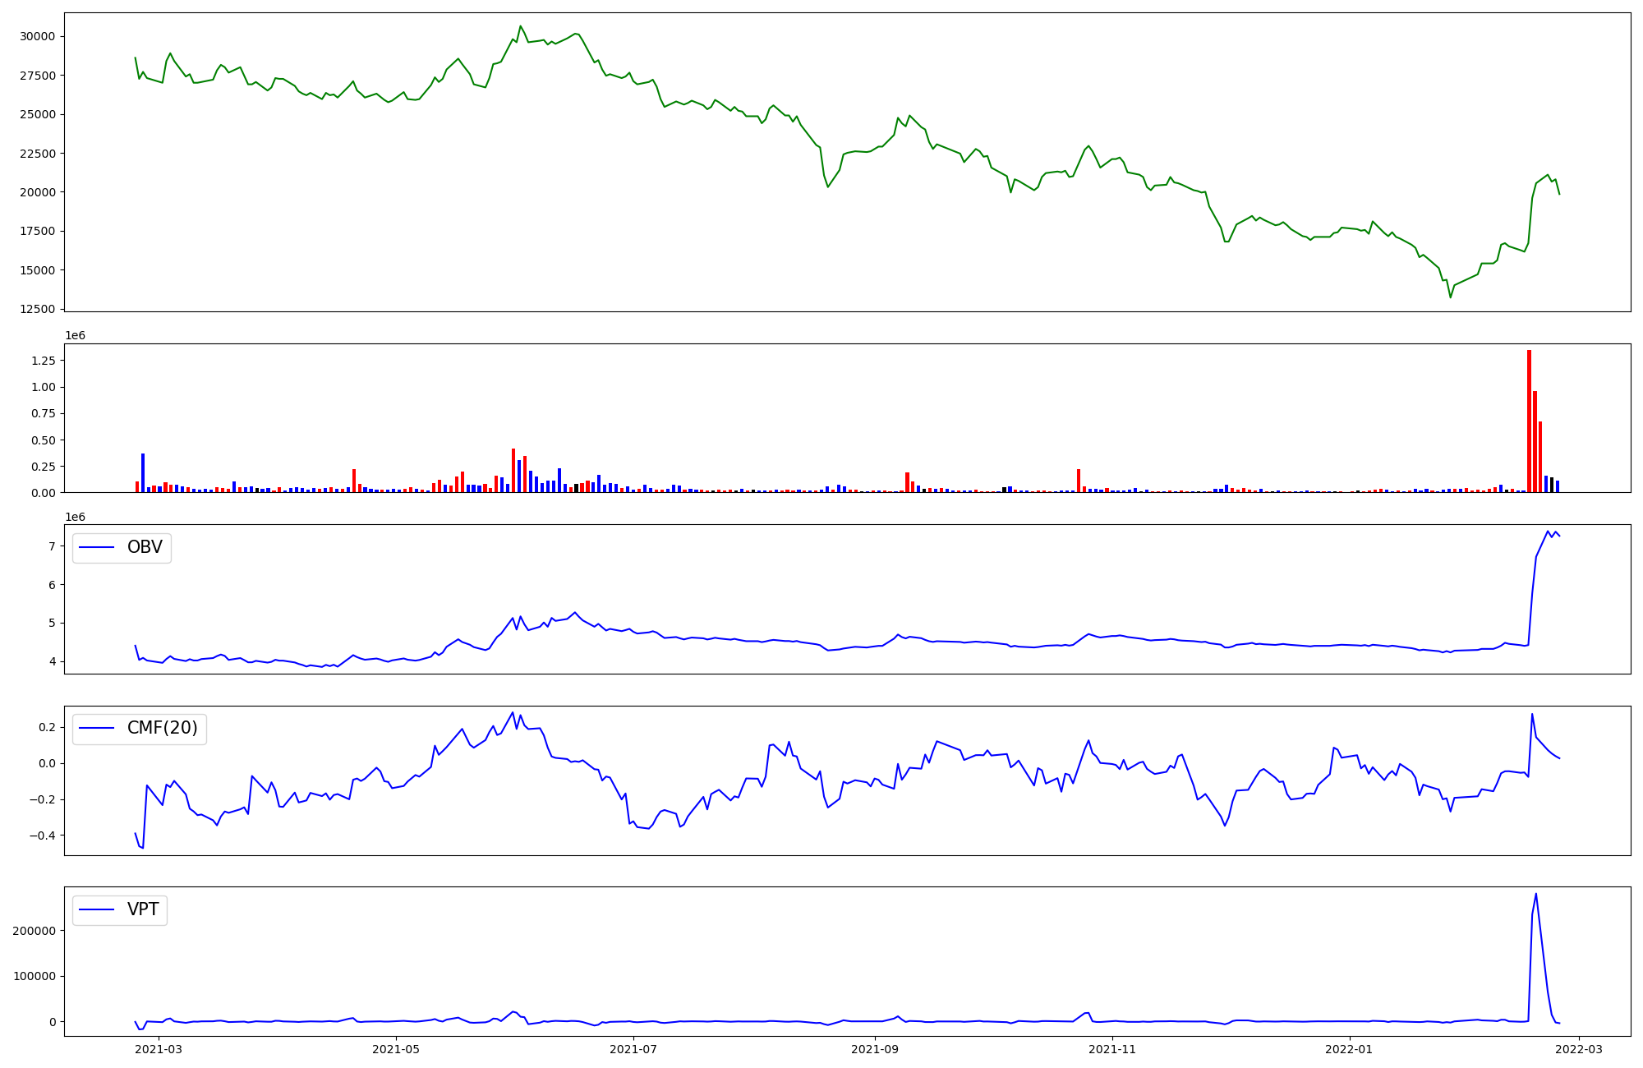Select the 2022-03 x-axis date label
Screen dimensions: 1643x1068
pyautogui.click(x=1579, y=1049)
